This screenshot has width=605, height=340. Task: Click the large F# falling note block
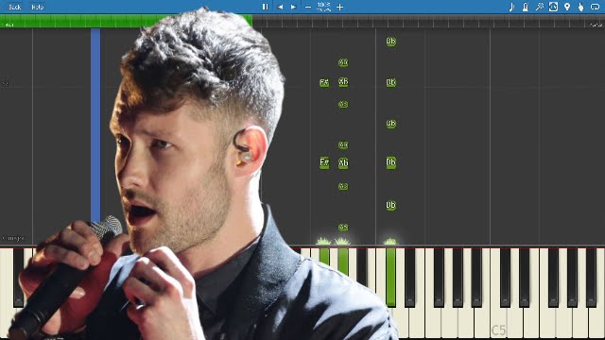point(324,162)
